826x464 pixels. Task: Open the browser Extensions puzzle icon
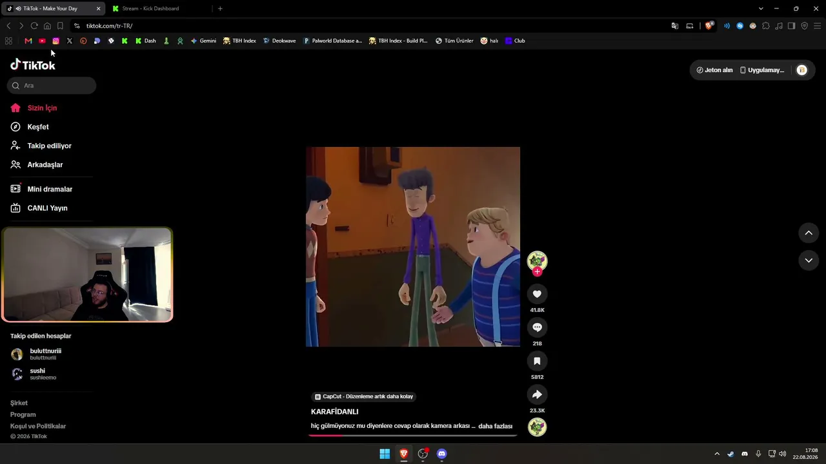click(x=766, y=26)
